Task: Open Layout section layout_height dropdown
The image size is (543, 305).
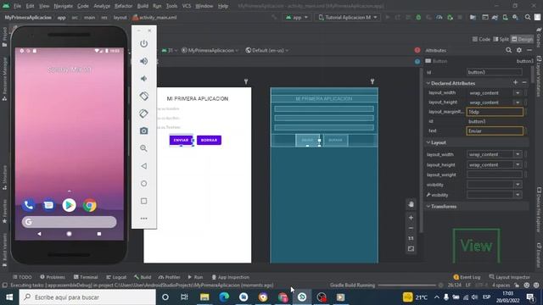Action: coord(518,164)
